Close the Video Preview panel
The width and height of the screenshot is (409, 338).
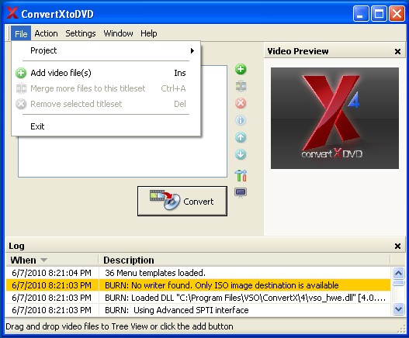click(x=397, y=52)
